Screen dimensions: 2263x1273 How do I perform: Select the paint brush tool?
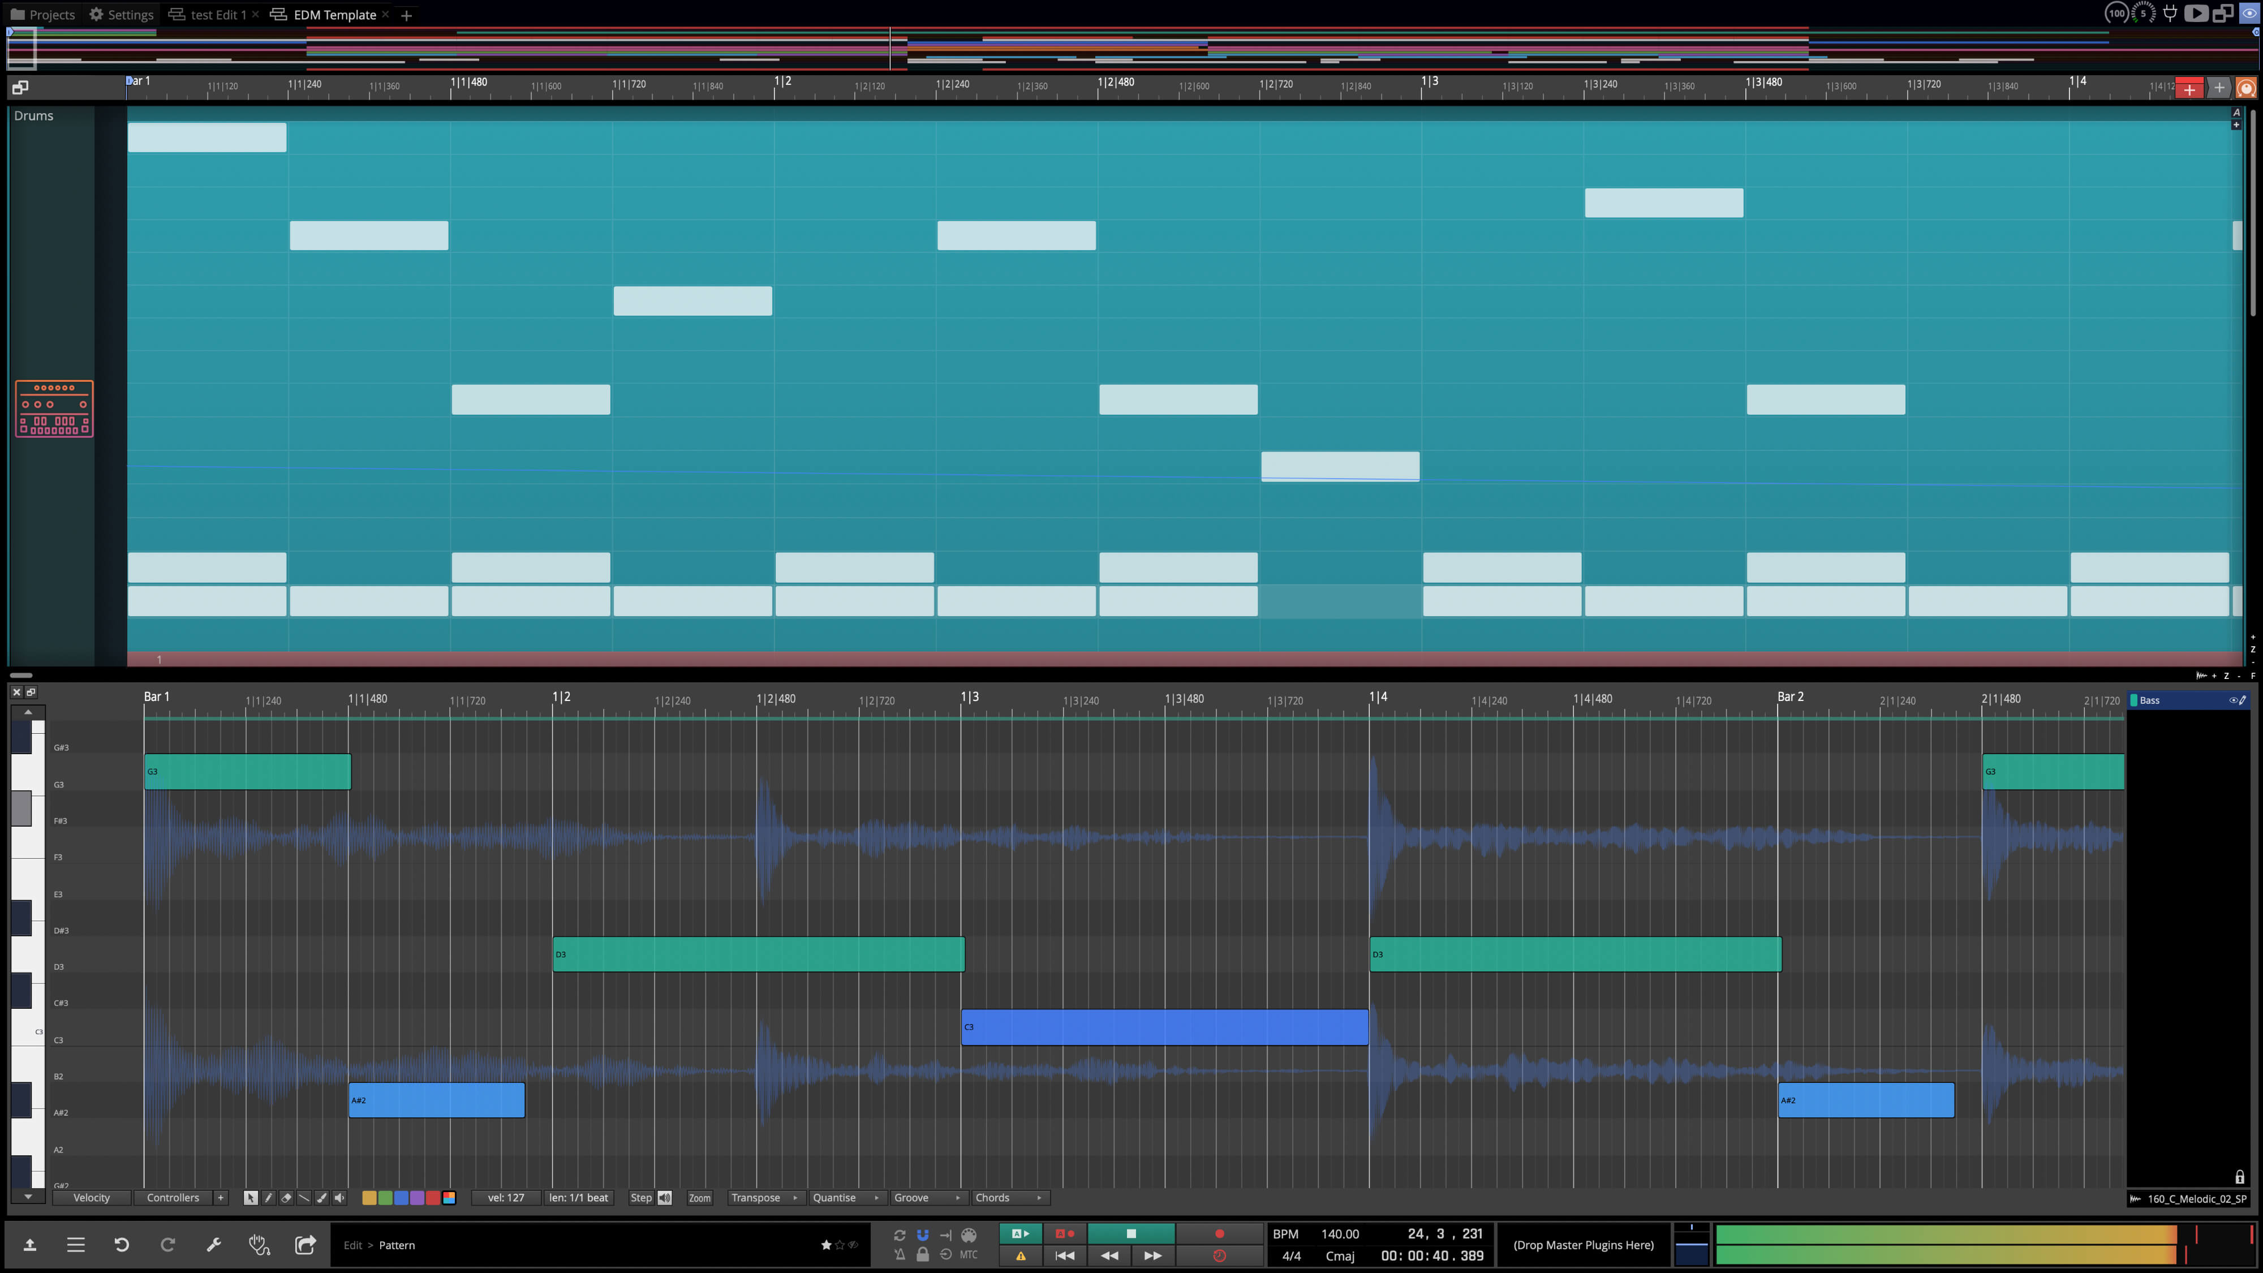pyautogui.click(x=321, y=1197)
